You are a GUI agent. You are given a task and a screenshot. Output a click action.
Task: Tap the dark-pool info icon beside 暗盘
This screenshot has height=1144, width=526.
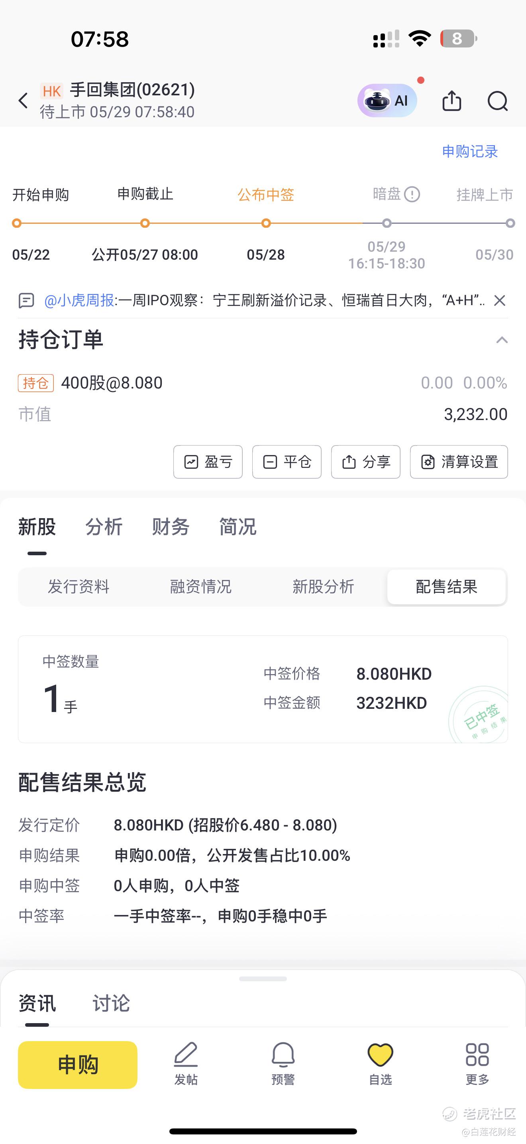point(412,194)
